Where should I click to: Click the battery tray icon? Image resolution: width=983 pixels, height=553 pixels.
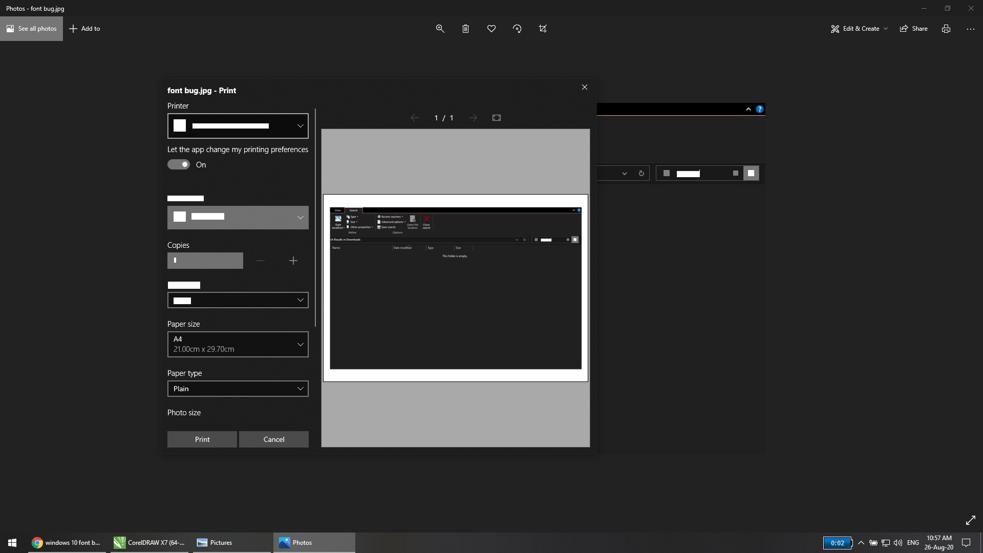(873, 543)
